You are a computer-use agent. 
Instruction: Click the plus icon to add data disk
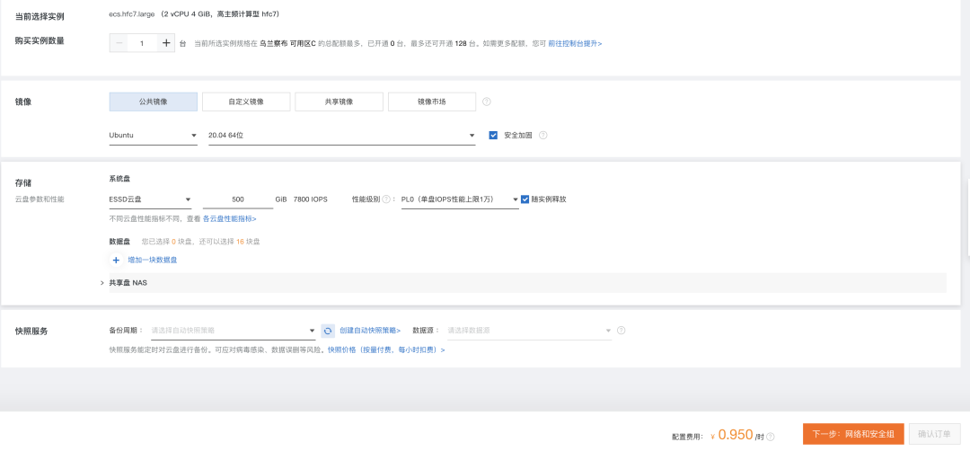[116, 260]
